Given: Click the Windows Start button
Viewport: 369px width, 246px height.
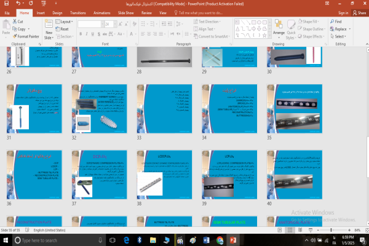Looking at the screenshot, I should tap(6, 239).
